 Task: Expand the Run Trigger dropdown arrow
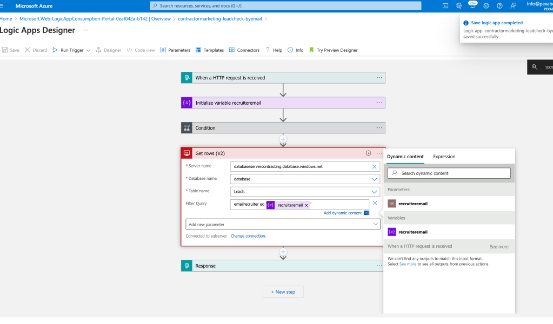(88, 50)
